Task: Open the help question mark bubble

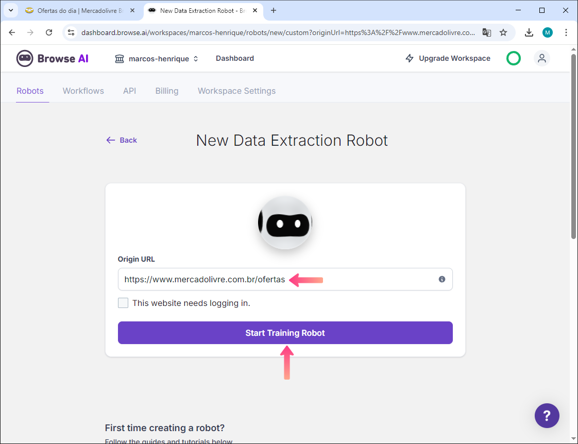Action: 547,416
